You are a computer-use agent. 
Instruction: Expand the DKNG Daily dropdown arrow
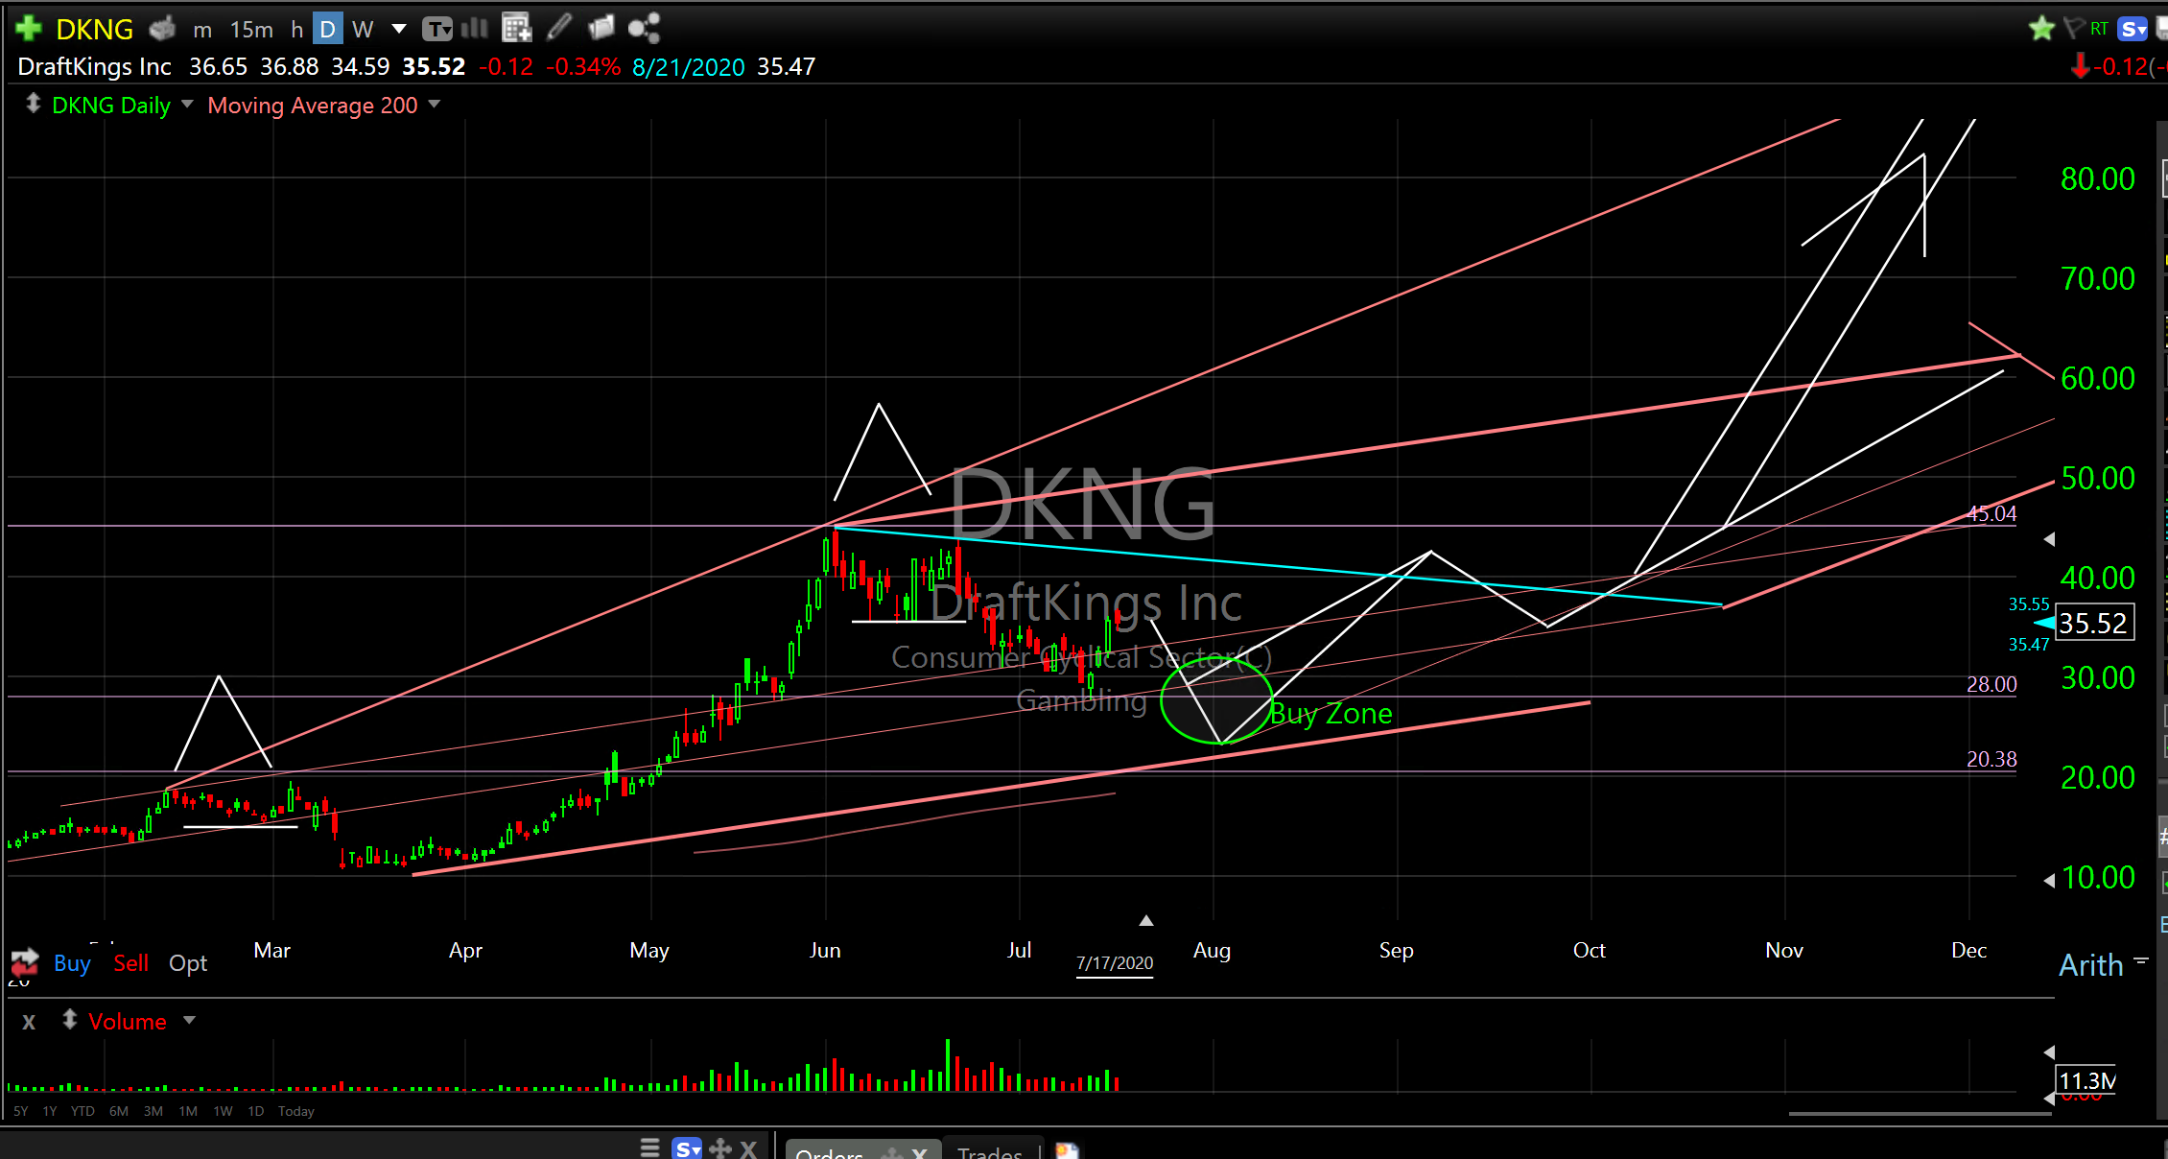187,104
